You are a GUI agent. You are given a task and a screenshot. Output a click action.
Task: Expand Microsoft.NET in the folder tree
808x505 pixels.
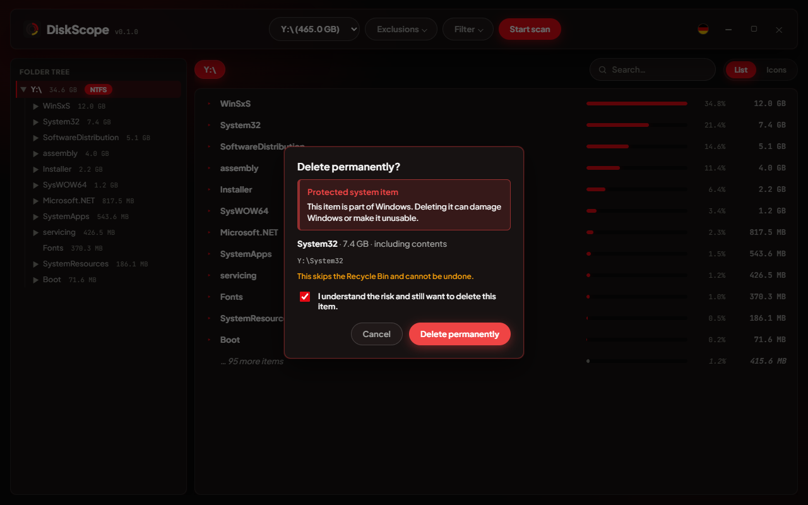coord(36,201)
